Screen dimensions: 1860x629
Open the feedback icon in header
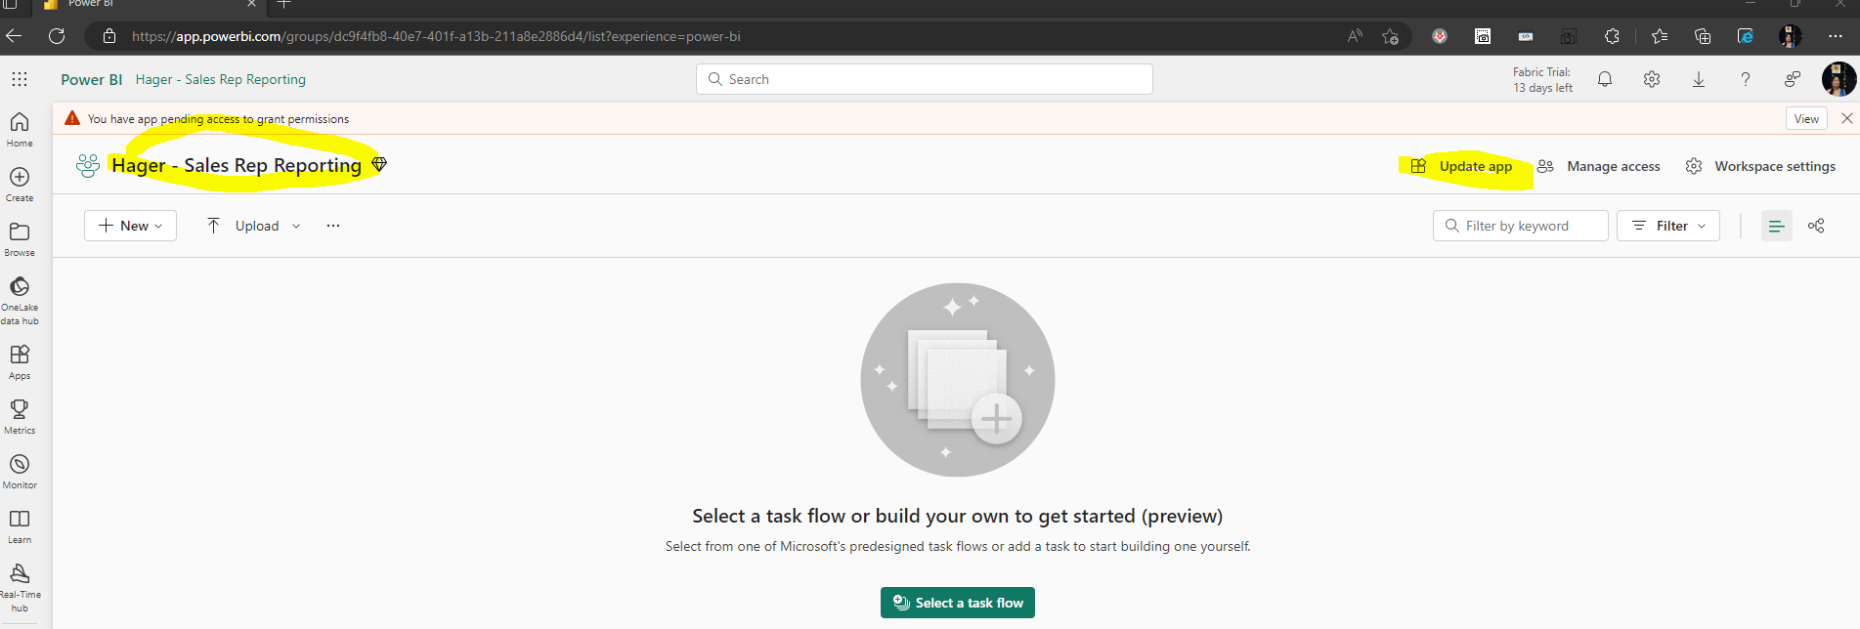coord(1793,79)
